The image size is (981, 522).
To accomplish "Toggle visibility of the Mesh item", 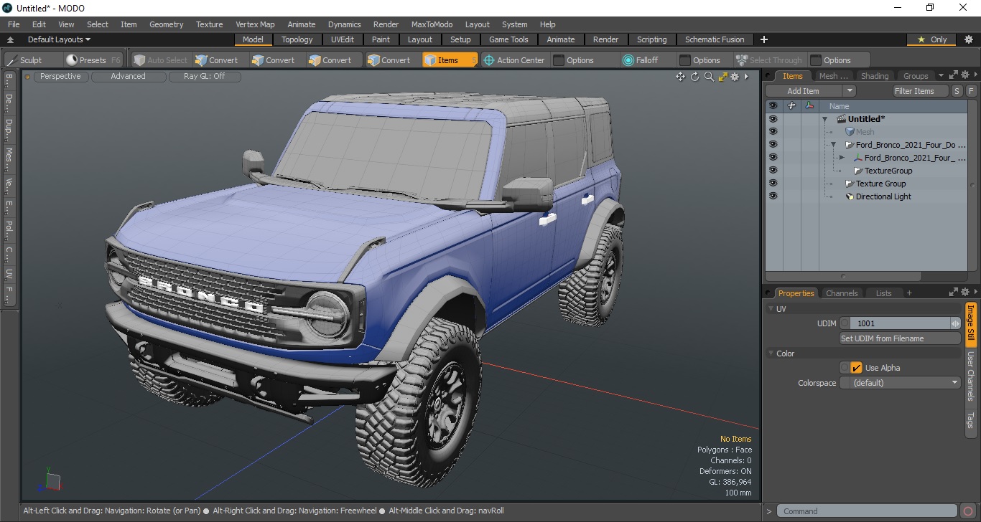I will click(773, 132).
